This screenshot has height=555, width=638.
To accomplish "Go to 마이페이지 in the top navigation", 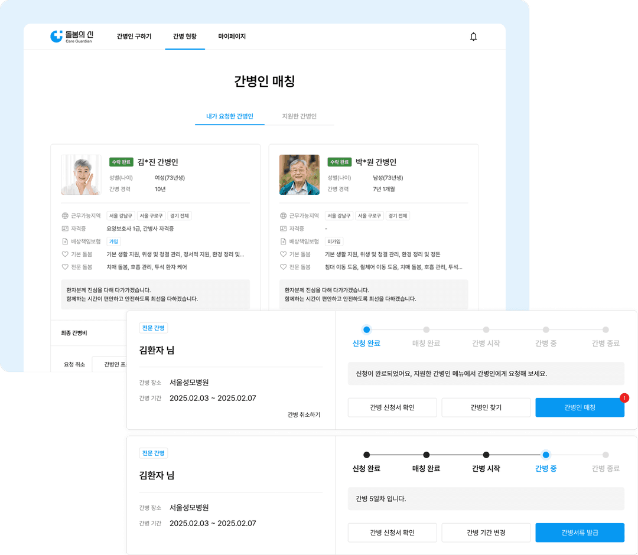I will 232,37.
